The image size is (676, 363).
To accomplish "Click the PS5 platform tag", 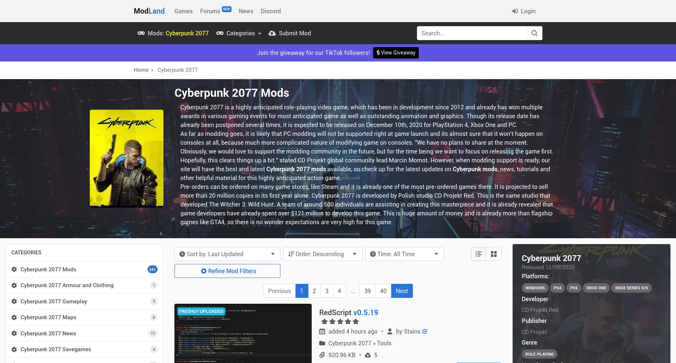I will (574, 288).
